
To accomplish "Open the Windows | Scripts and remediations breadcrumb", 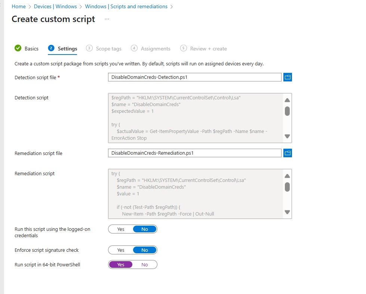I will coord(126,6).
